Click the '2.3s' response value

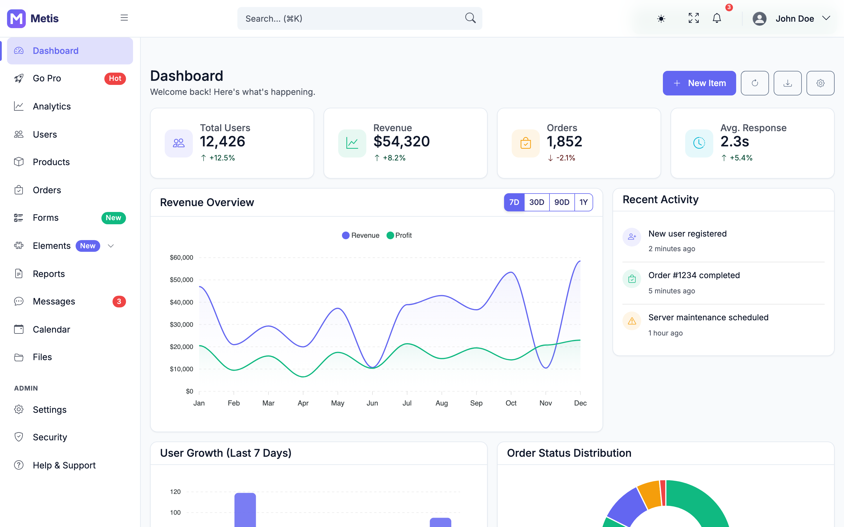click(x=734, y=141)
